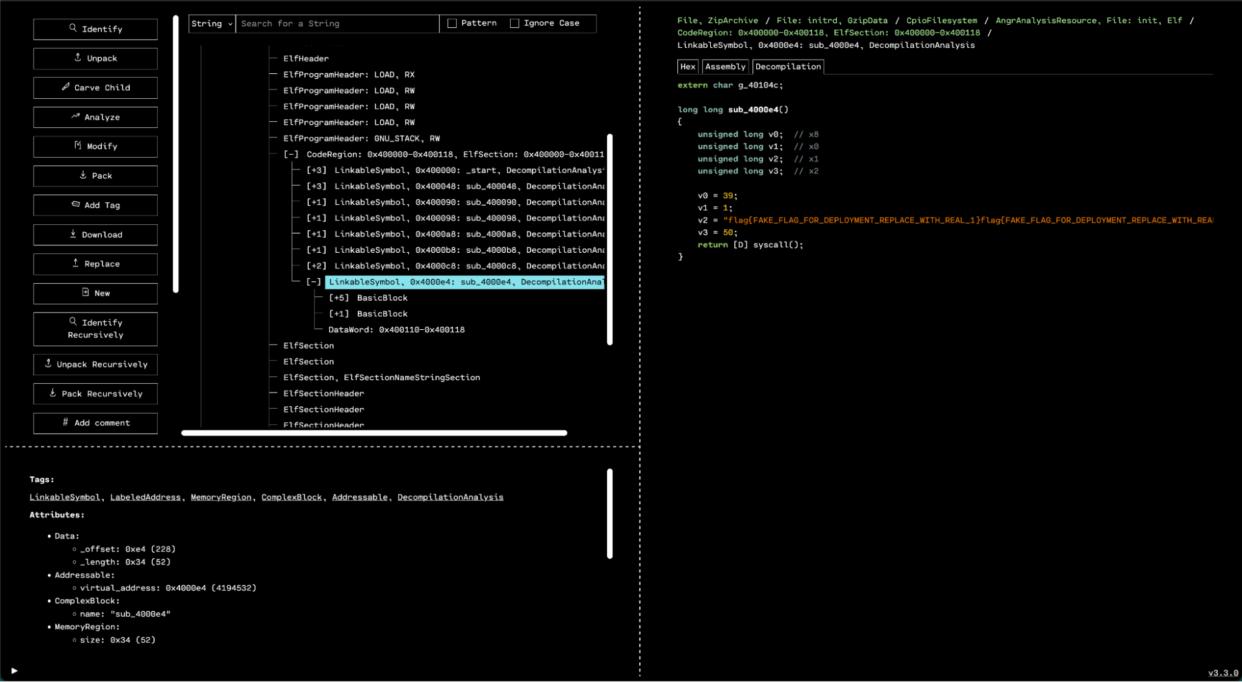Expand the [+5] BasicBlock node
The image size is (1242, 682).
[339, 298]
